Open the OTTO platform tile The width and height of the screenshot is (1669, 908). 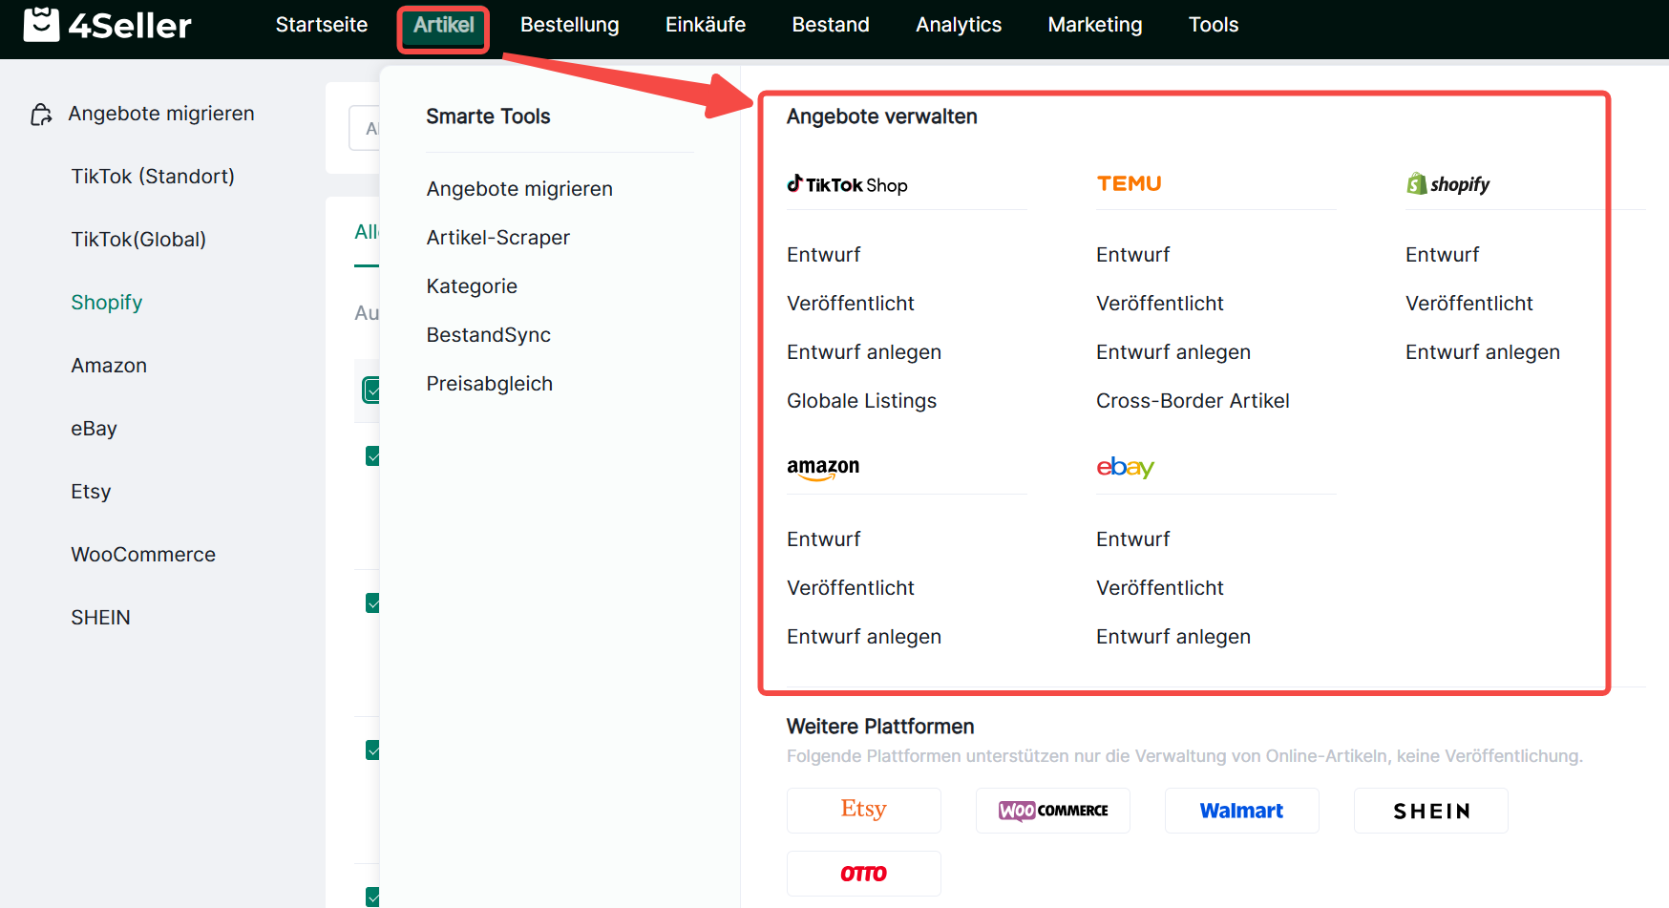(863, 873)
